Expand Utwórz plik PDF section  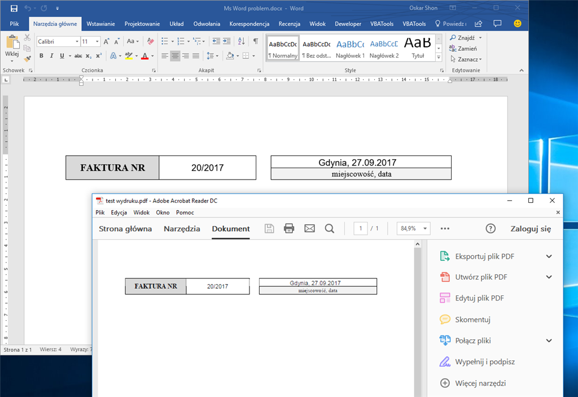pos(549,277)
